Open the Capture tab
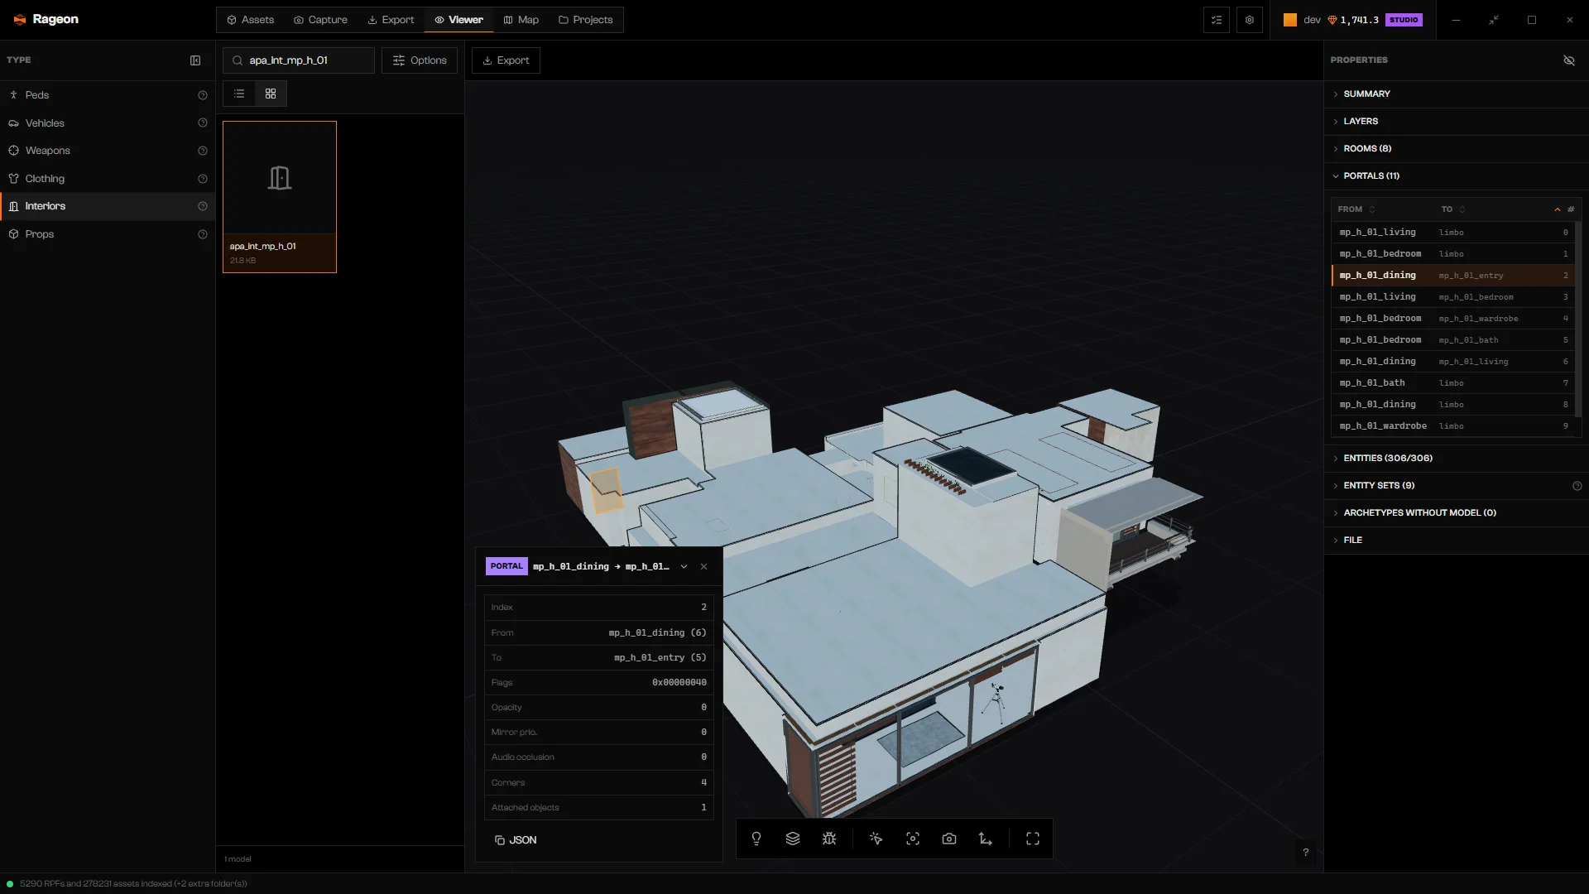This screenshot has height=894, width=1589. coord(320,20)
